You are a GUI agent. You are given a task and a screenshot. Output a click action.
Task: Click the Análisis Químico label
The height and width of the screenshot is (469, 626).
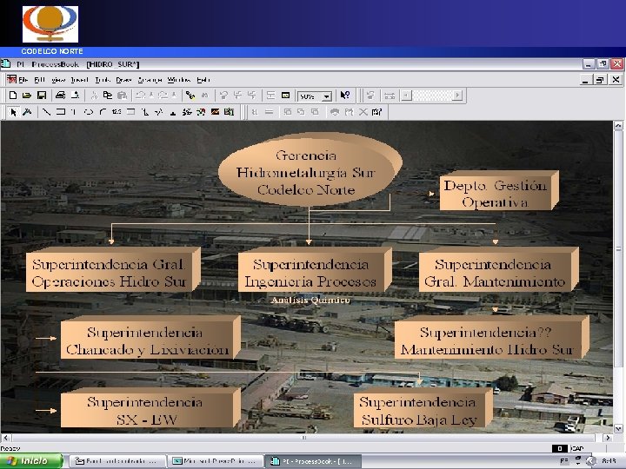(310, 300)
